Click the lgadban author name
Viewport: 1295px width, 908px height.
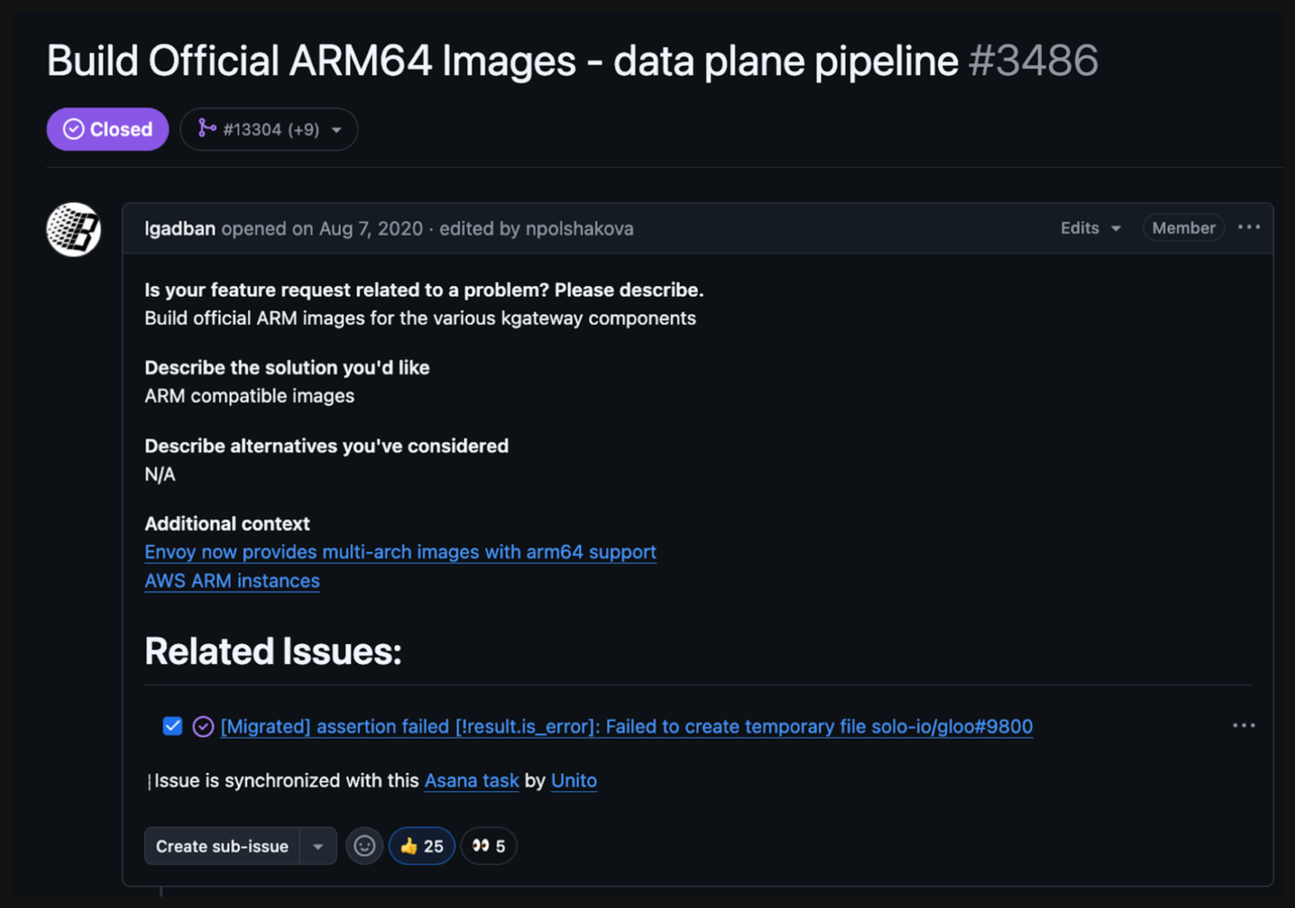tap(179, 228)
